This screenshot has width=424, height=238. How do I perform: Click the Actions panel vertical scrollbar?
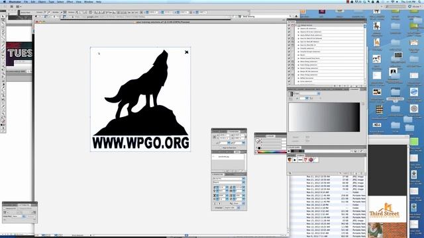365,54
